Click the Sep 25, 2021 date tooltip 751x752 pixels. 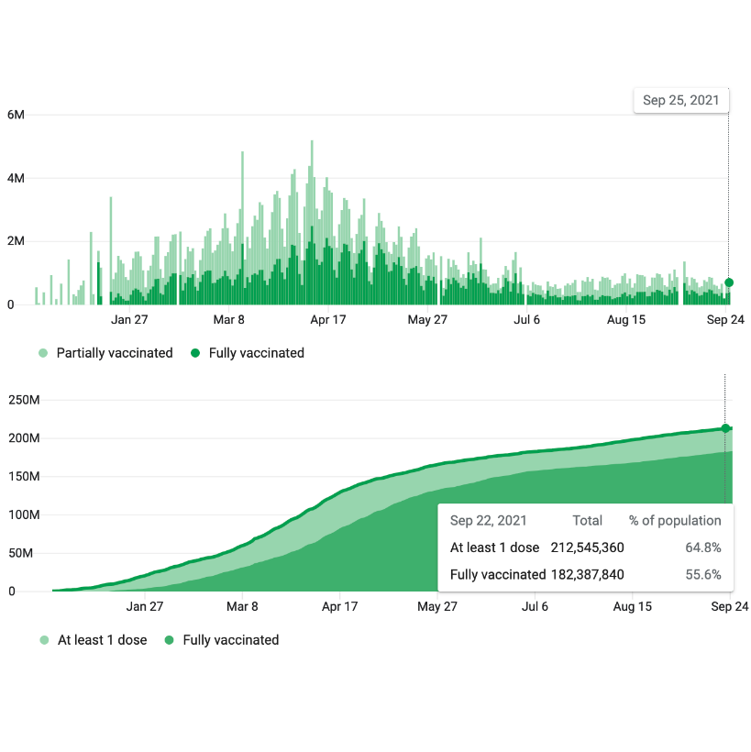click(x=680, y=101)
